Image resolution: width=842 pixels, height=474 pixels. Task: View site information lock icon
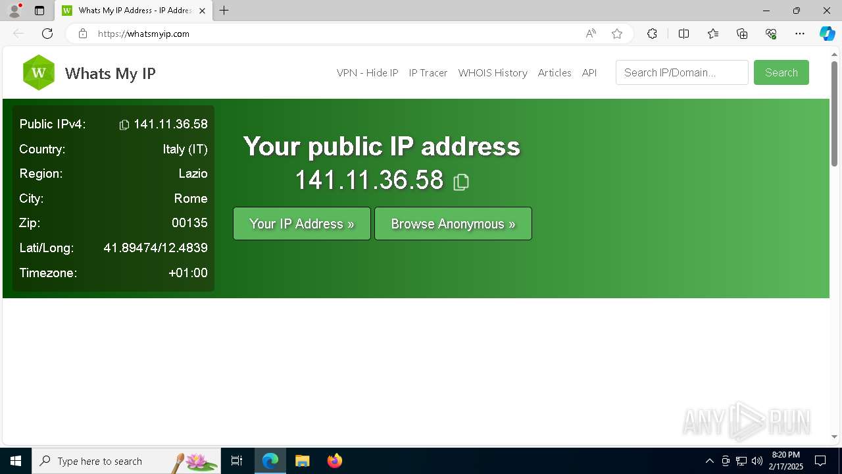click(x=83, y=34)
